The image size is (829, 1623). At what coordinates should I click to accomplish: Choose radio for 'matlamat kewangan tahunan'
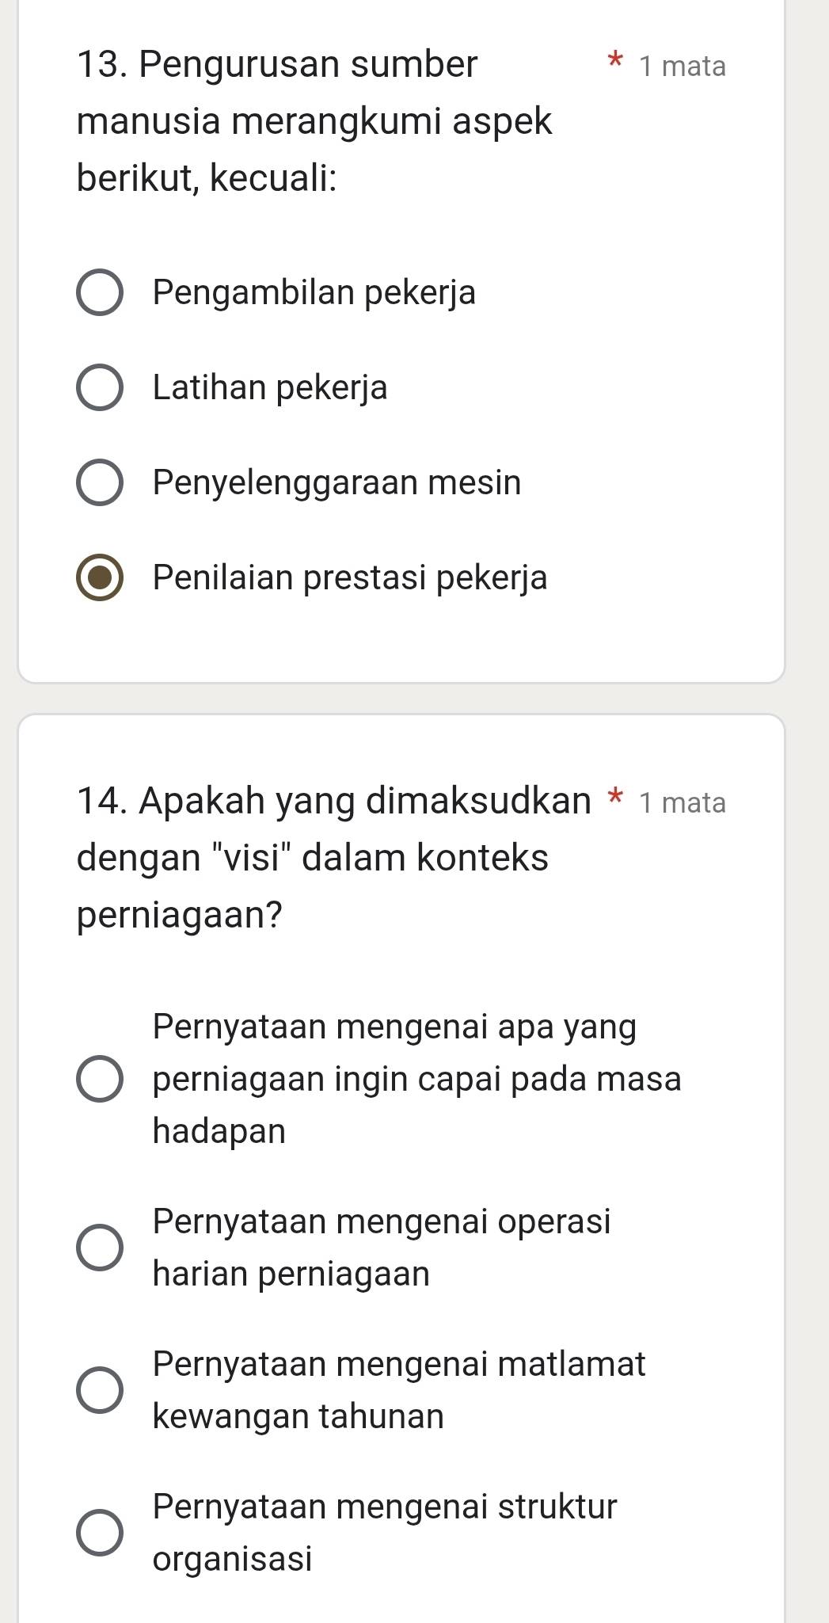[100, 1389]
